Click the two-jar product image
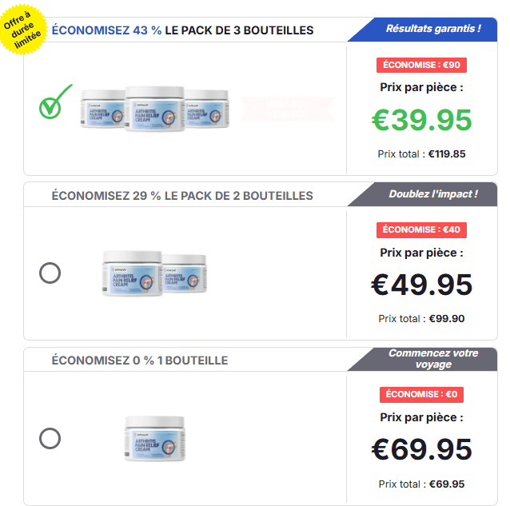The image size is (510, 506). click(x=155, y=273)
